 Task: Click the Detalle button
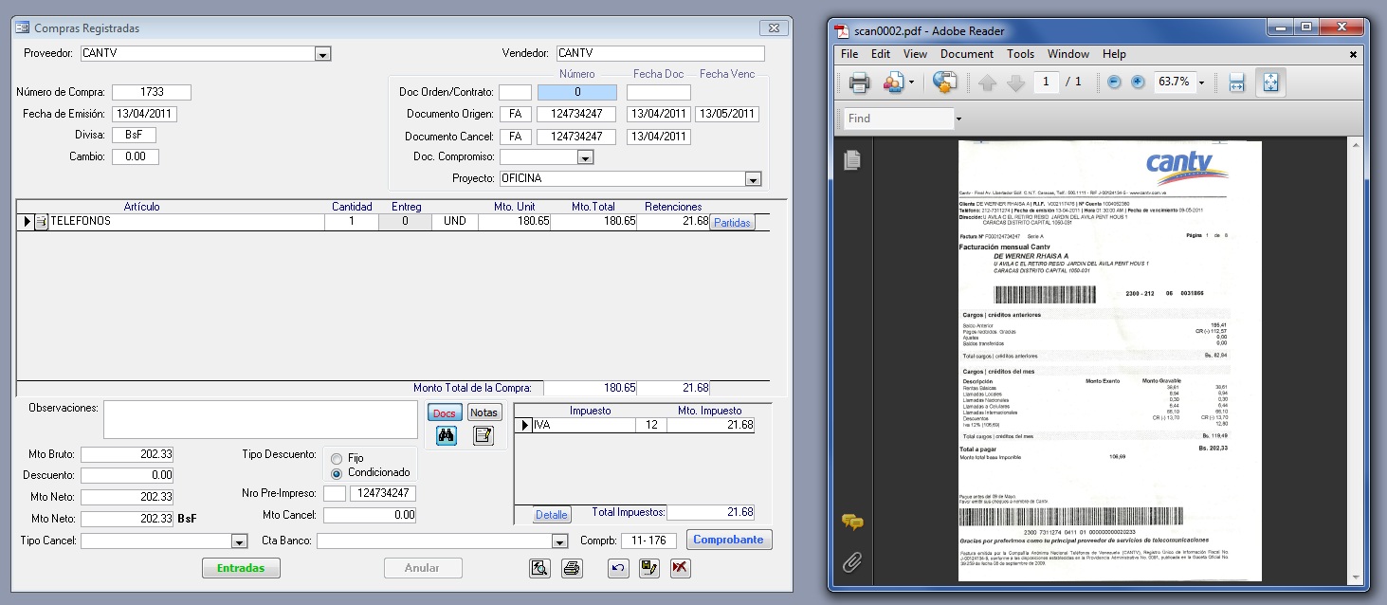[x=552, y=515]
